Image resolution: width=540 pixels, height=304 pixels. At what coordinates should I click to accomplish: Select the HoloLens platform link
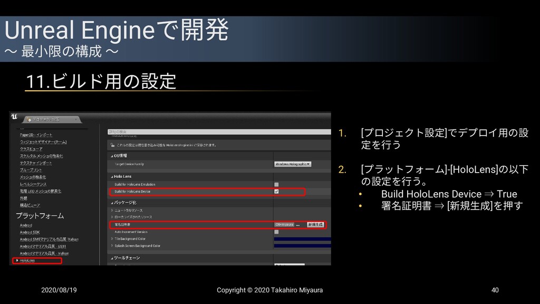pyautogui.click(x=27, y=261)
